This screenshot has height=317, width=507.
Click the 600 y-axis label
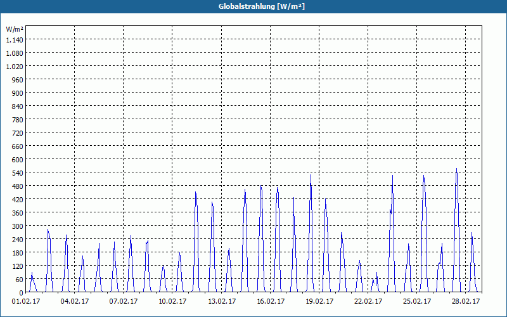18,160
